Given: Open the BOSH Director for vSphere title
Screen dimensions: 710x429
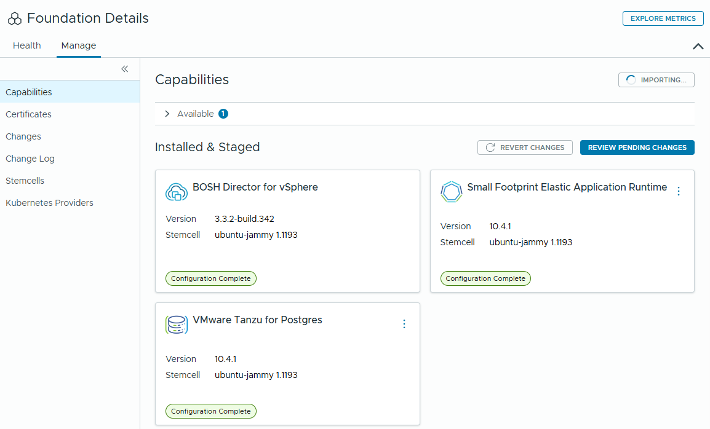Looking at the screenshot, I should (255, 187).
